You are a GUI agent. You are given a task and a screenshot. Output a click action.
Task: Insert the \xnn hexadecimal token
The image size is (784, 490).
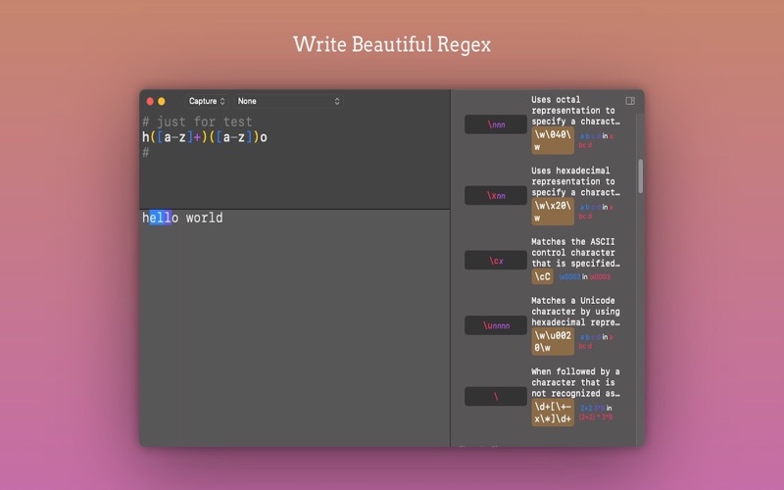tap(496, 195)
